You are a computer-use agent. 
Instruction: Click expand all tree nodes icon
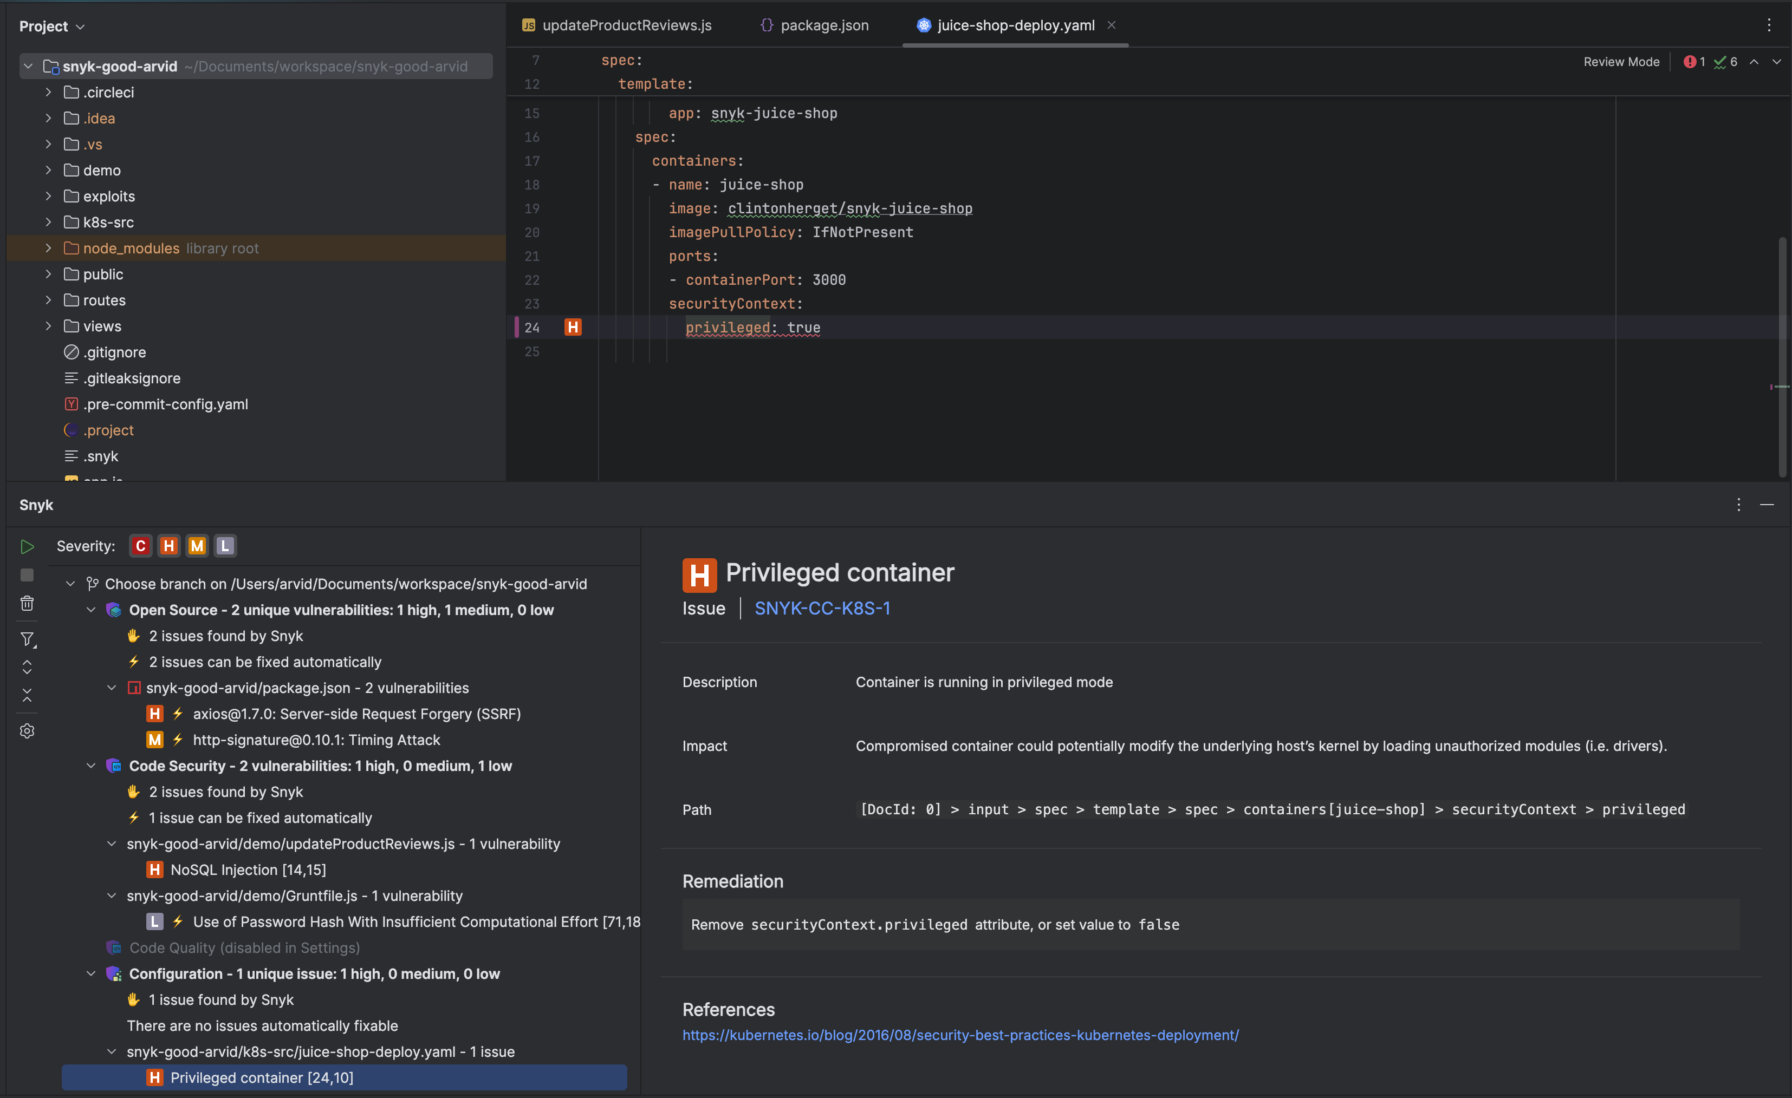point(27,667)
